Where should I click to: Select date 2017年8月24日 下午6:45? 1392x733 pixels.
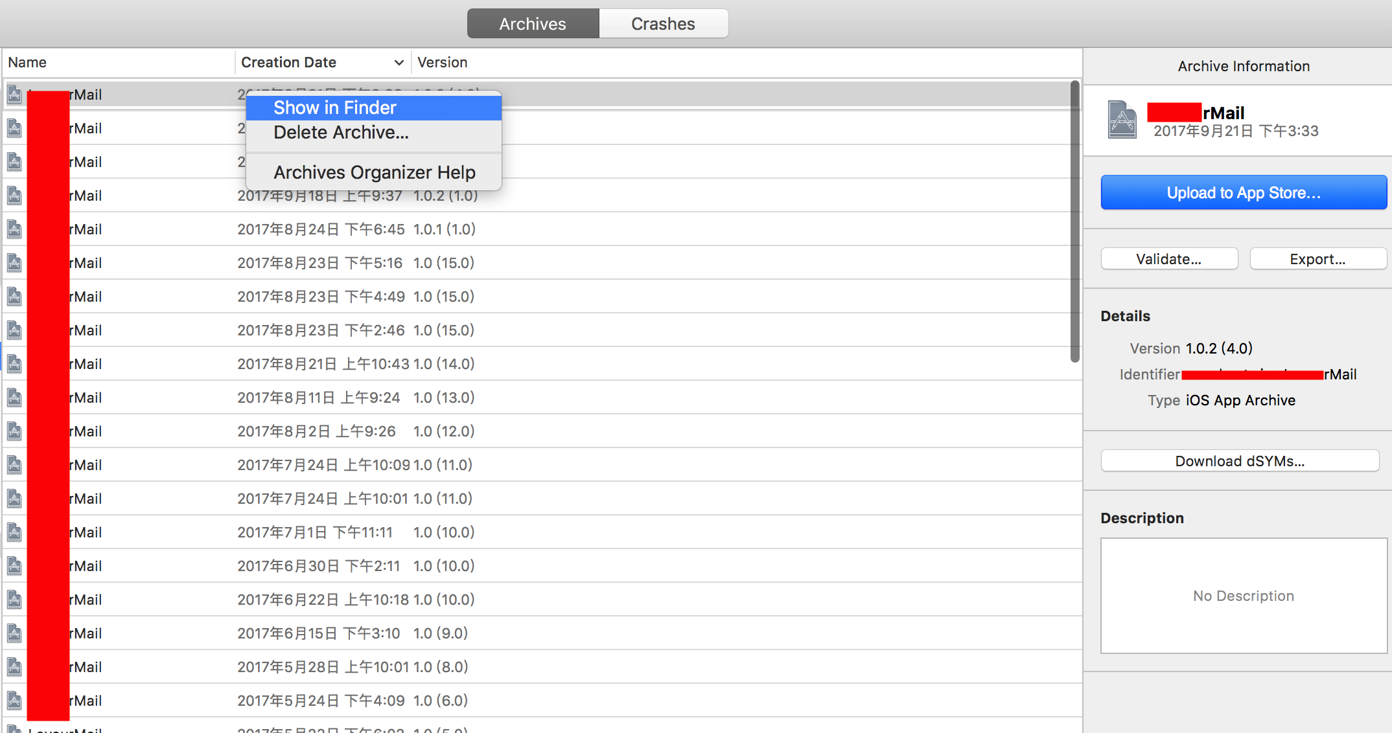click(321, 229)
